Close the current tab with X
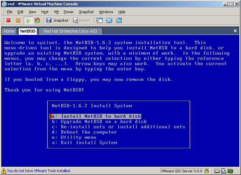This screenshot has height=175, width=241. (235, 31)
